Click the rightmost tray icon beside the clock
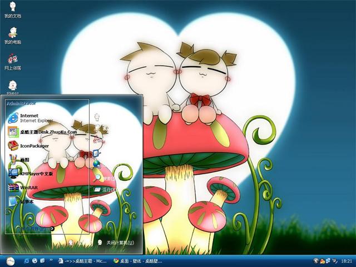This screenshot has height=267, width=356. tap(334, 261)
